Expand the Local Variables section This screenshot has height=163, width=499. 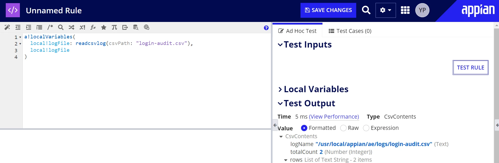tap(280, 89)
